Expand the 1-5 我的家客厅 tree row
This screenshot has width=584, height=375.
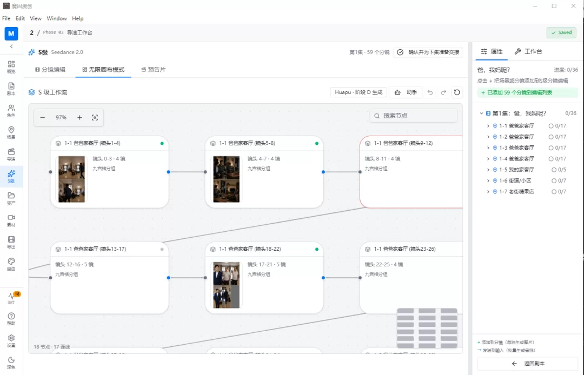pyautogui.click(x=488, y=170)
